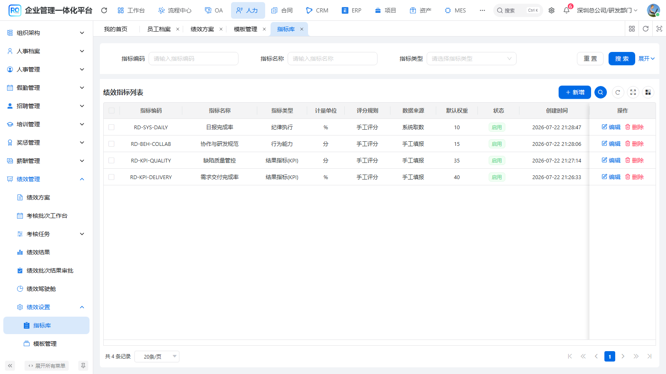Click the 搜索 search button
This screenshot has width=666, height=374.
pos(622,59)
